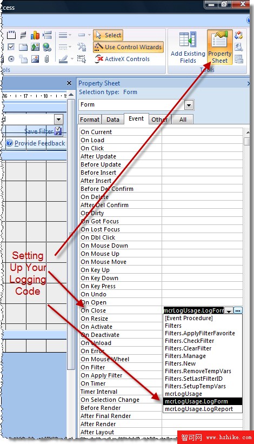Insert a chart control icon
254x444 pixels.
[35, 35]
